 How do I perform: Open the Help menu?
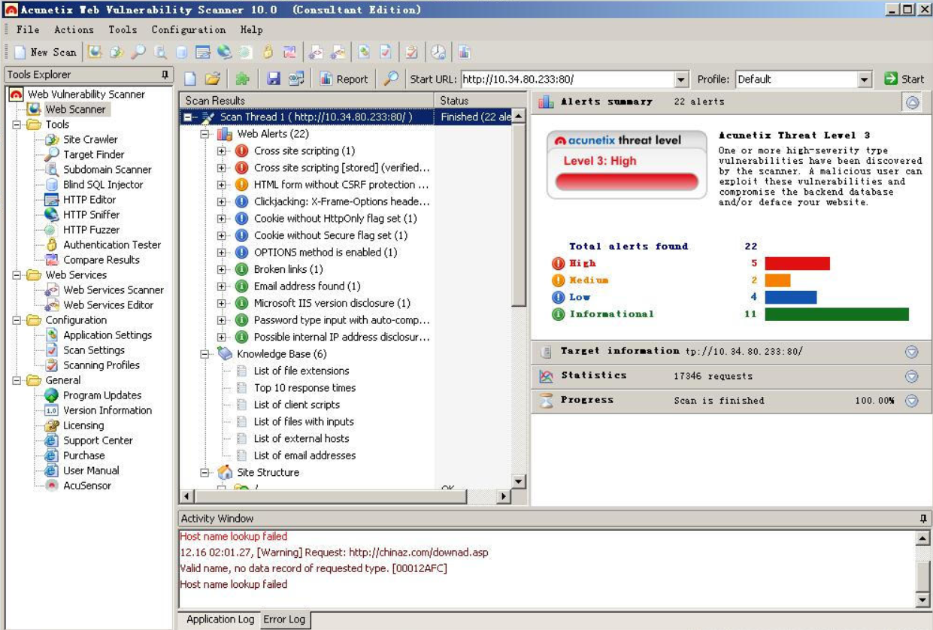[x=252, y=29]
